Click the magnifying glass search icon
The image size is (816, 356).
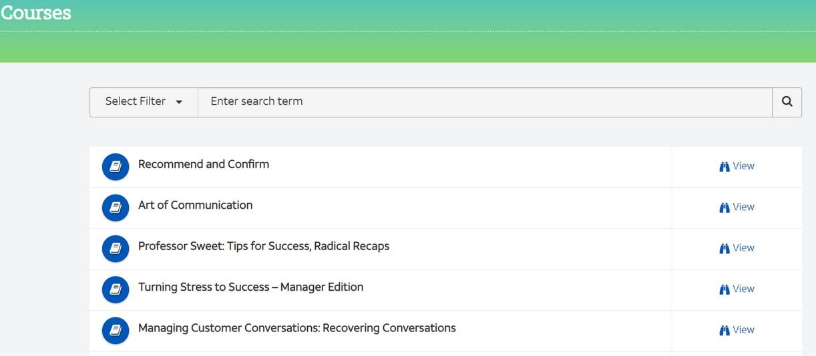coord(787,102)
